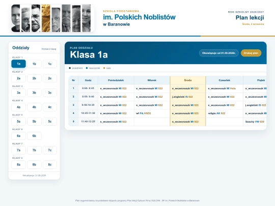The image size is (275, 206).
Task: Click the school name 'im. Polskich Noblistów'
Action: tap(139, 17)
